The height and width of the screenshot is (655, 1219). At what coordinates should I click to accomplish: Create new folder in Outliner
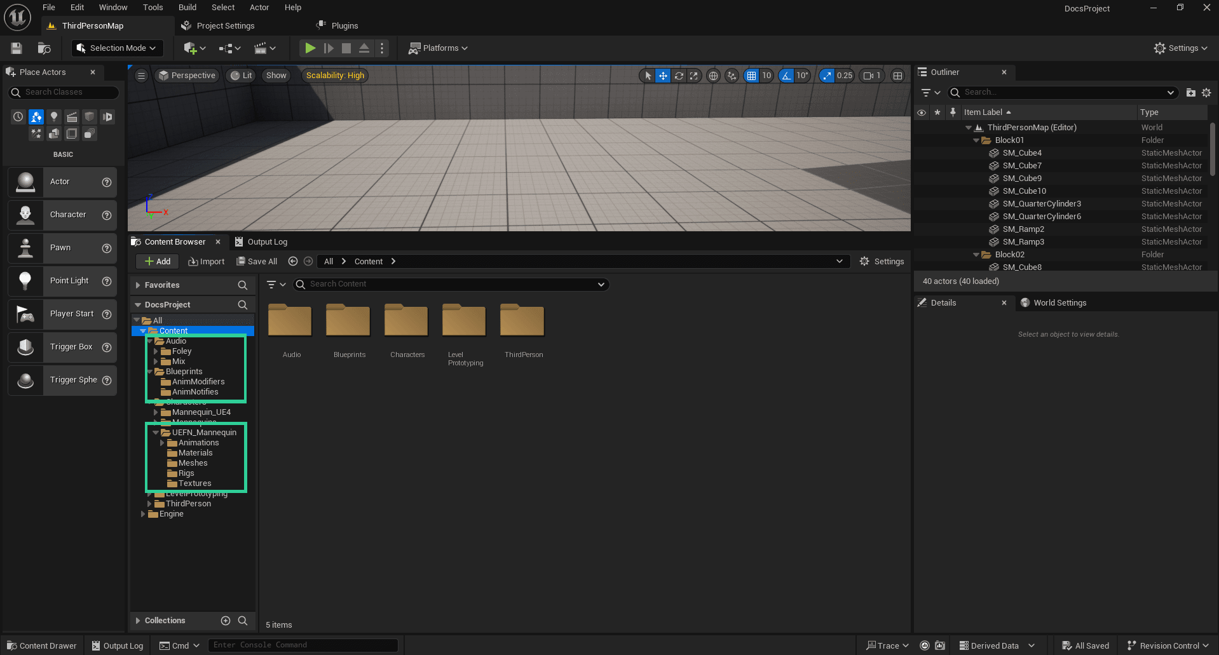(1191, 93)
